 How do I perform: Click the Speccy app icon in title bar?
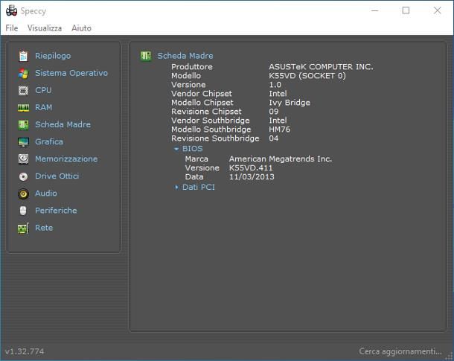coord(11,10)
